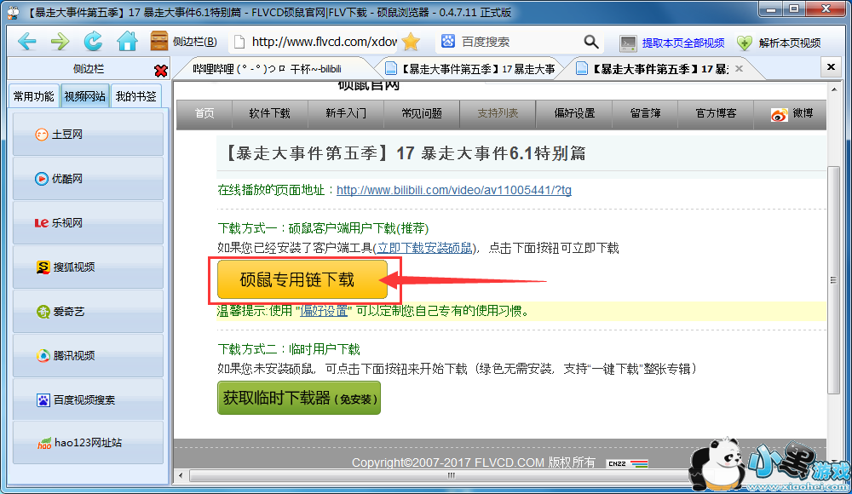Open 优酷网 from the sidebar
This screenshot has width=852, height=494.
(88, 178)
